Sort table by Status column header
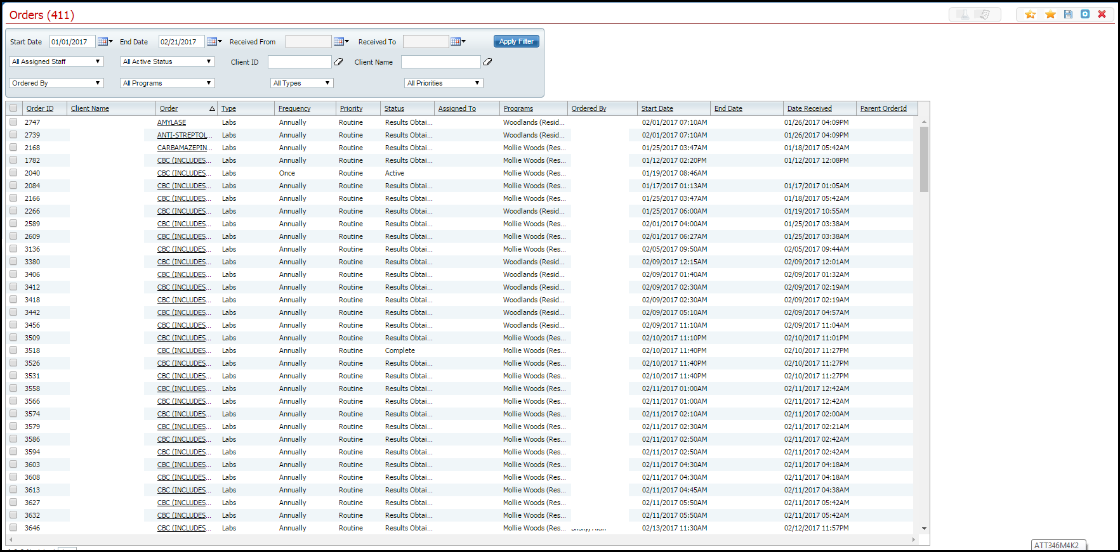The image size is (1120, 552). pyautogui.click(x=394, y=108)
